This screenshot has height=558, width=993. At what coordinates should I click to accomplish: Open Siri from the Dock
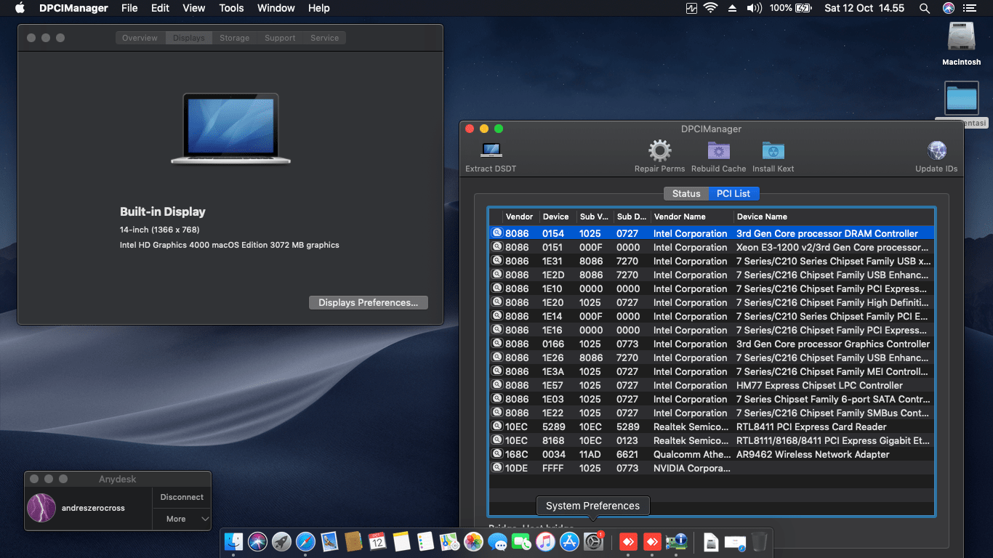tap(257, 541)
